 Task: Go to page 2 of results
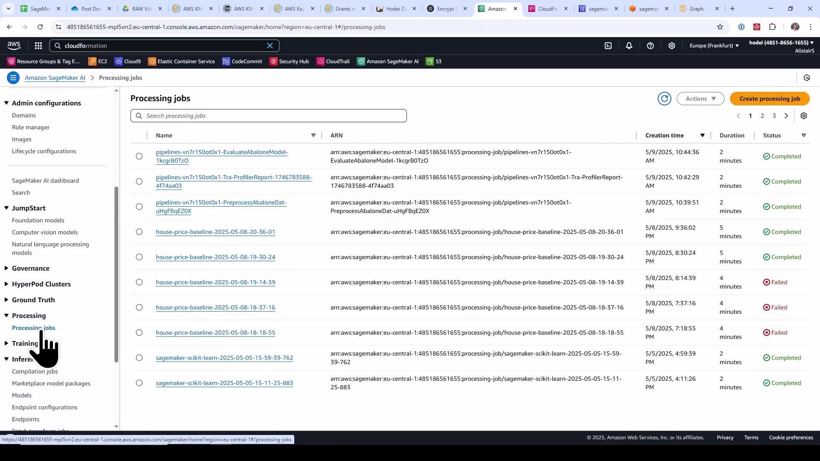762,116
